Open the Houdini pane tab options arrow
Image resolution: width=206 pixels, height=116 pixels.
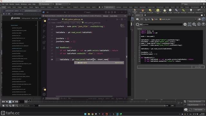[x=205, y=15]
